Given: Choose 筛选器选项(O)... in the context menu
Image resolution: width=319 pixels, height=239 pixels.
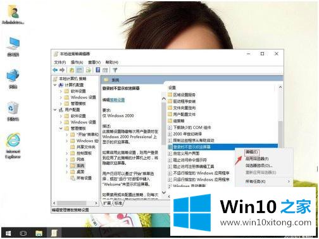Looking at the screenshot, I should click(x=259, y=165).
